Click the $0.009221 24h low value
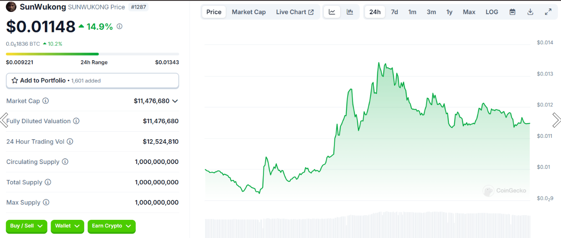 click(20, 62)
